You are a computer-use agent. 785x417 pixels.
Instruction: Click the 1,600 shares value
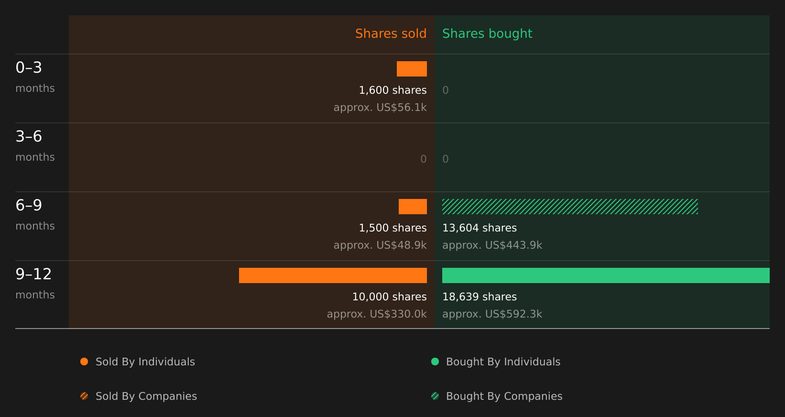[392, 90]
